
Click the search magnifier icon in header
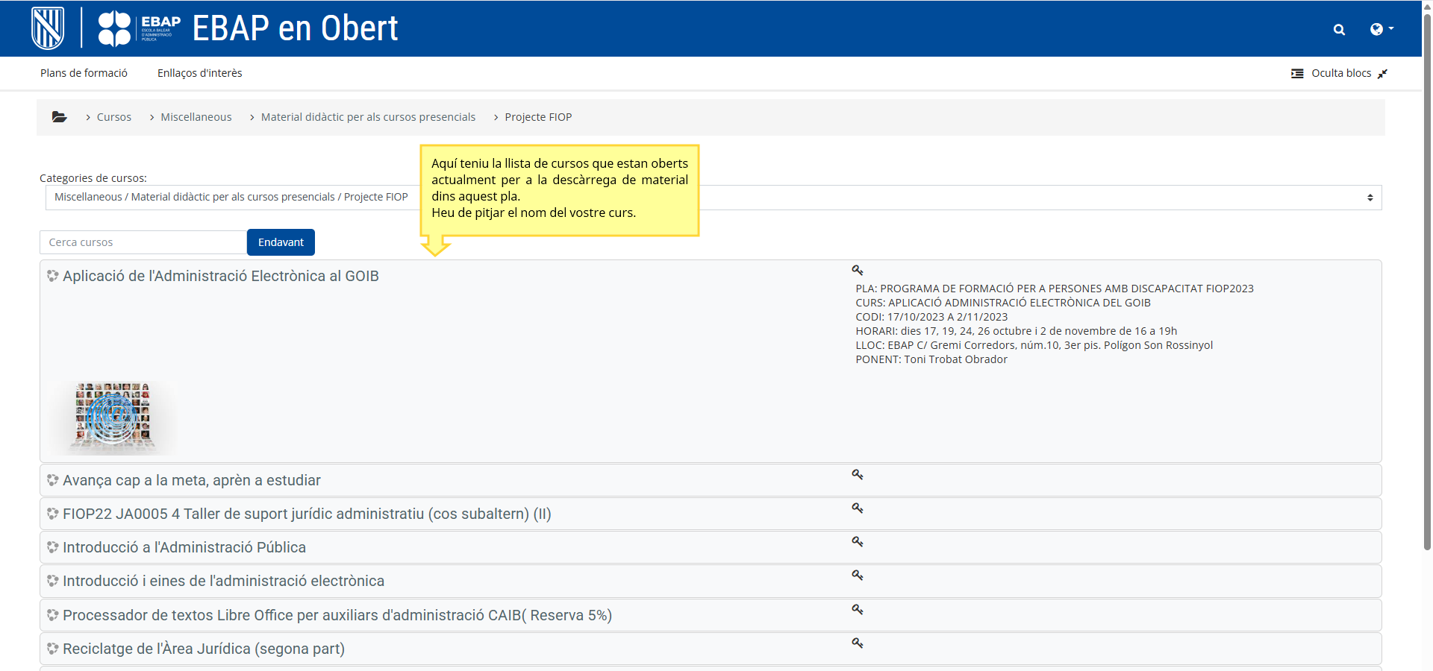[1339, 30]
